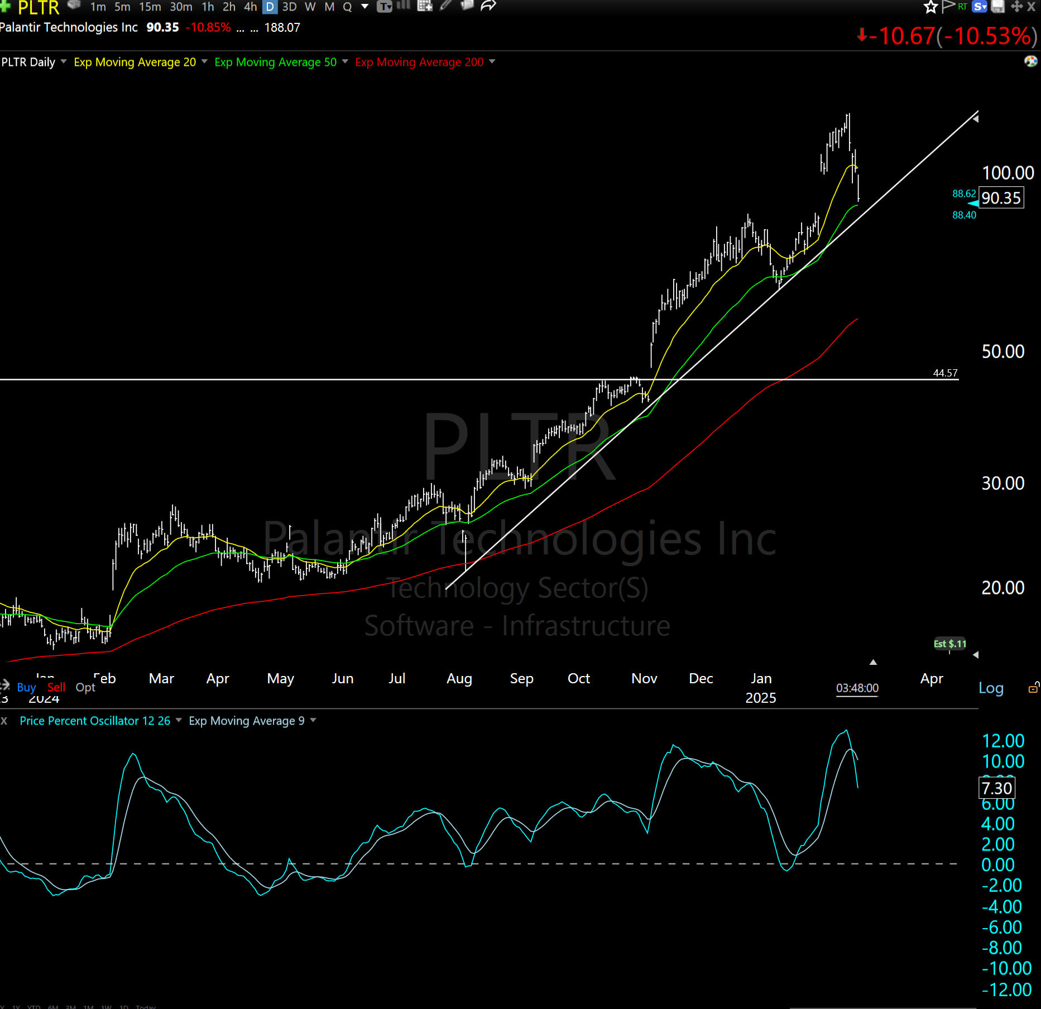
Task: Expand Price Percent Oscillator 12 26 dropdown
Action: coord(179,720)
